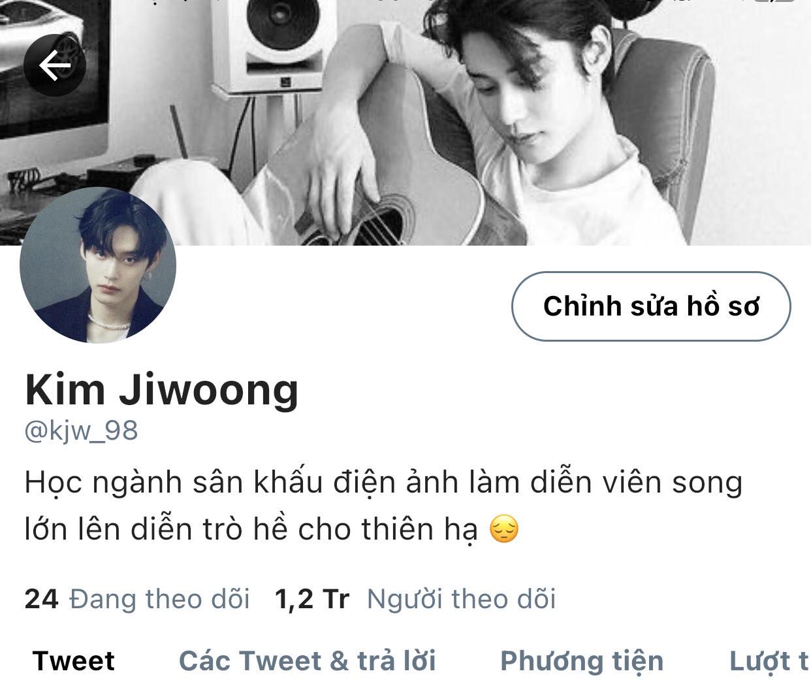Click the 1,2 Tr followers count

312,599
